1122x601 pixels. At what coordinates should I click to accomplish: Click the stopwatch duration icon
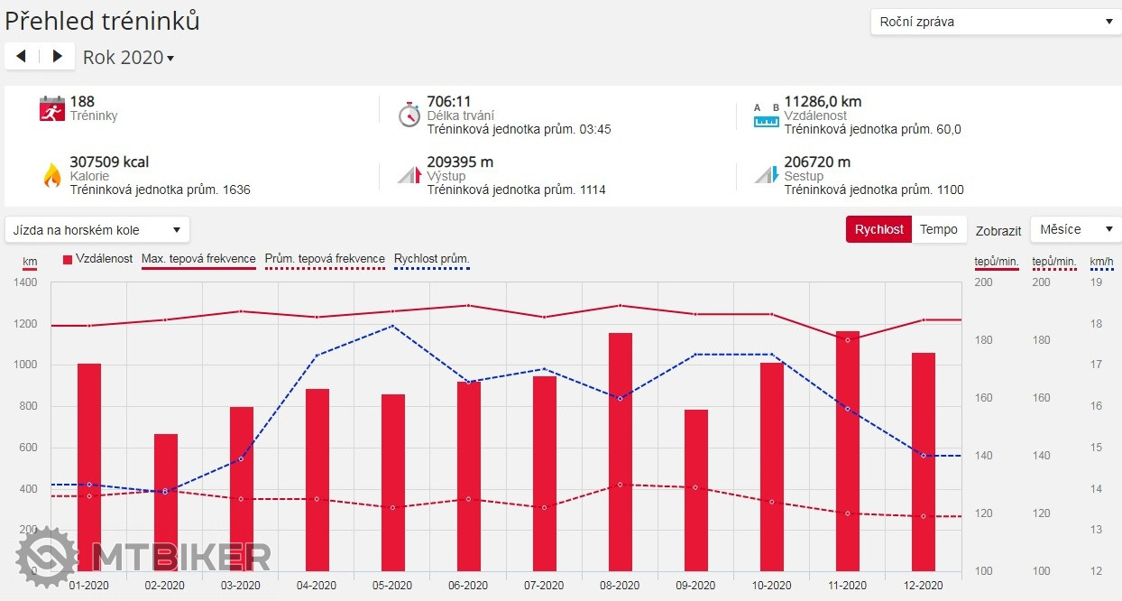[409, 115]
